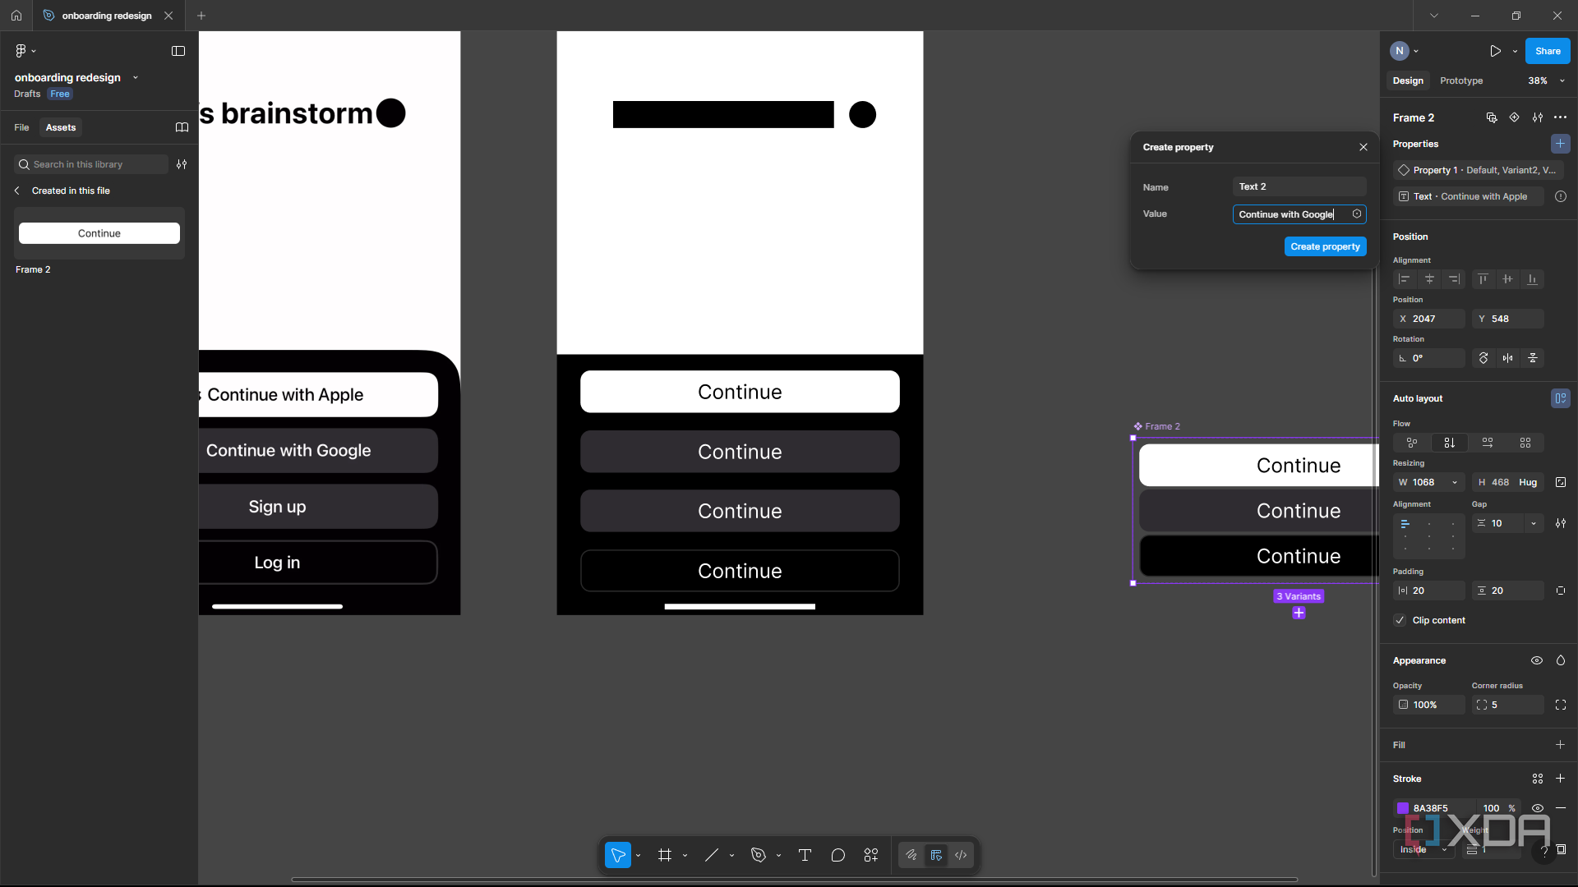Select the Pen tool
The width and height of the screenshot is (1578, 887).
coord(759,855)
